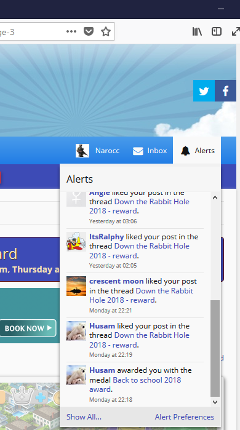Image resolution: width=240 pixels, height=430 pixels.
Task: Open Alert Preferences link
Action: pyautogui.click(x=185, y=417)
